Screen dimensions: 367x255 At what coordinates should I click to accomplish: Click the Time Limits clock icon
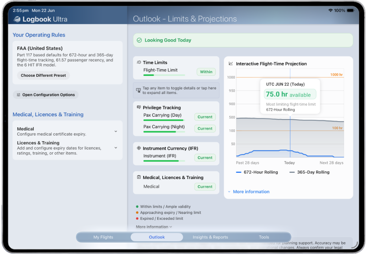139,62
